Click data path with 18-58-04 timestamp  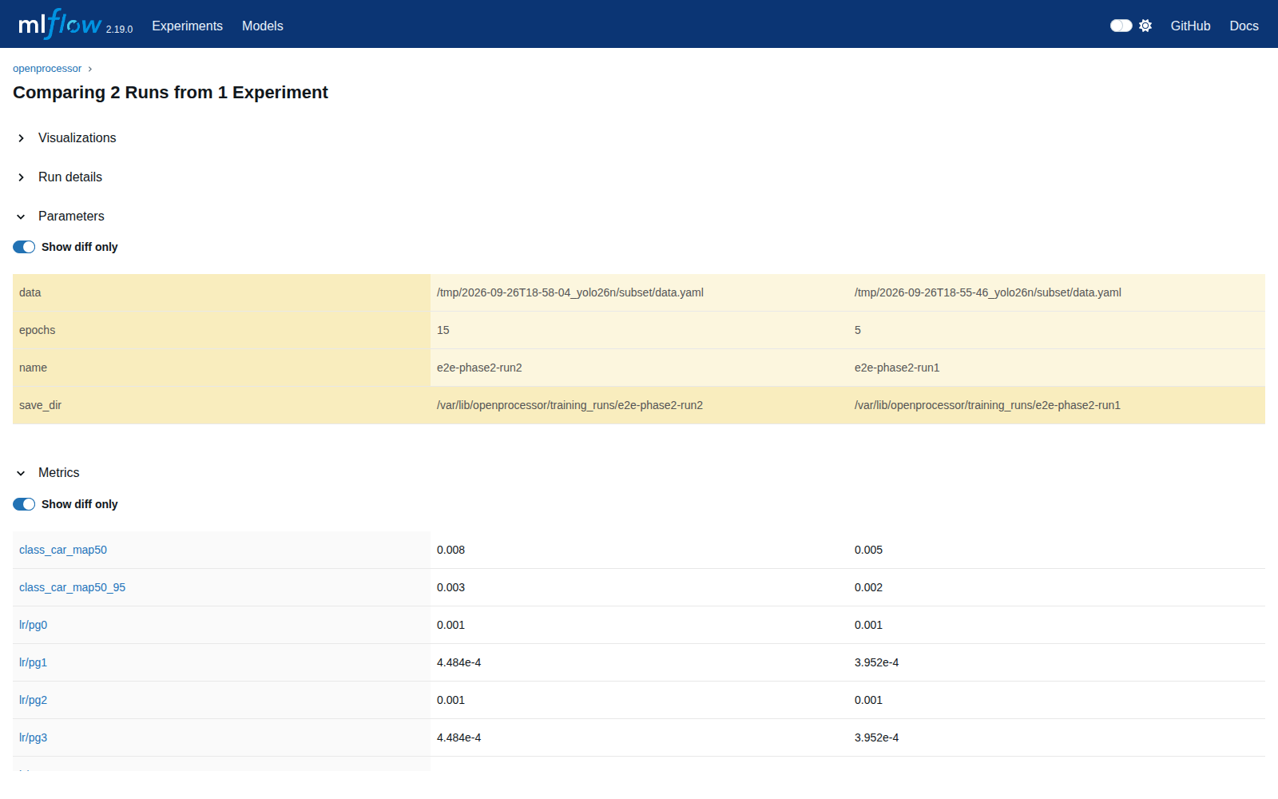tap(570, 292)
